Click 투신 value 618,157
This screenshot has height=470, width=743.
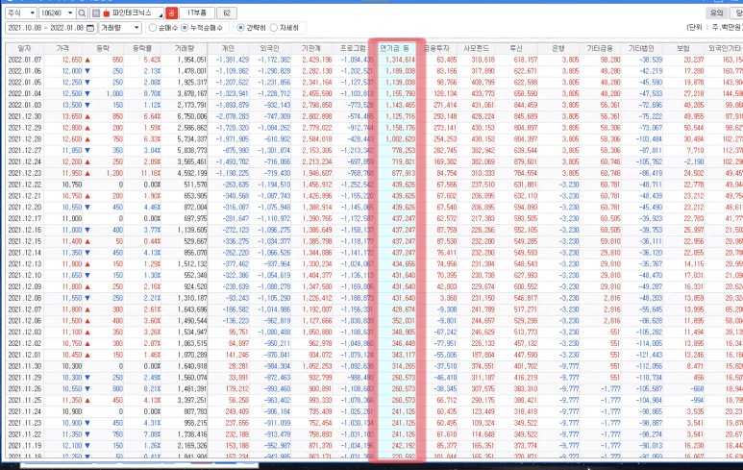click(x=526, y=60)
